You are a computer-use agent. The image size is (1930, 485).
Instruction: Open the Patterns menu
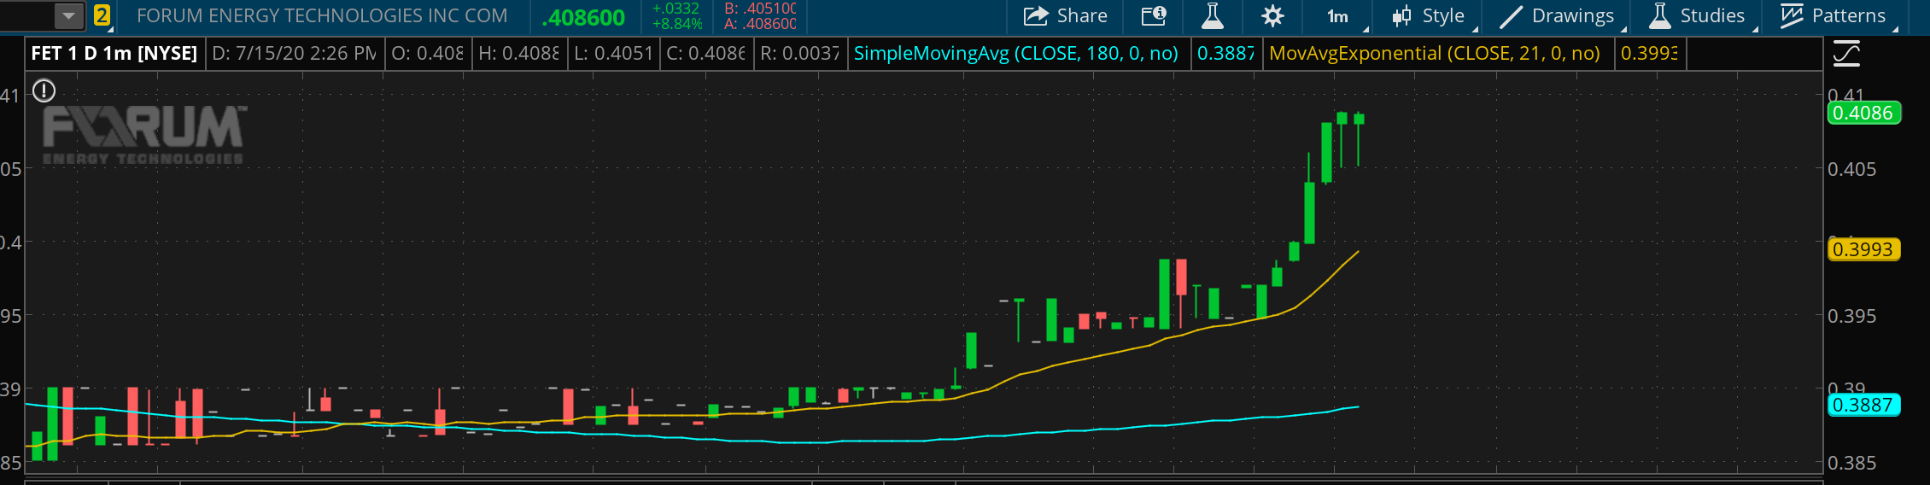(x=1832, y=16)
